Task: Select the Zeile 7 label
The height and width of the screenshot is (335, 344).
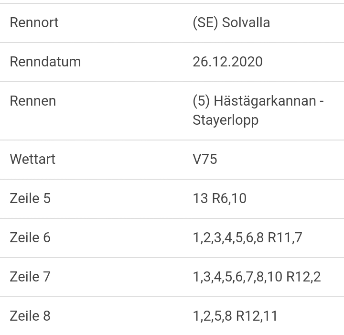Action: [30, 277]
